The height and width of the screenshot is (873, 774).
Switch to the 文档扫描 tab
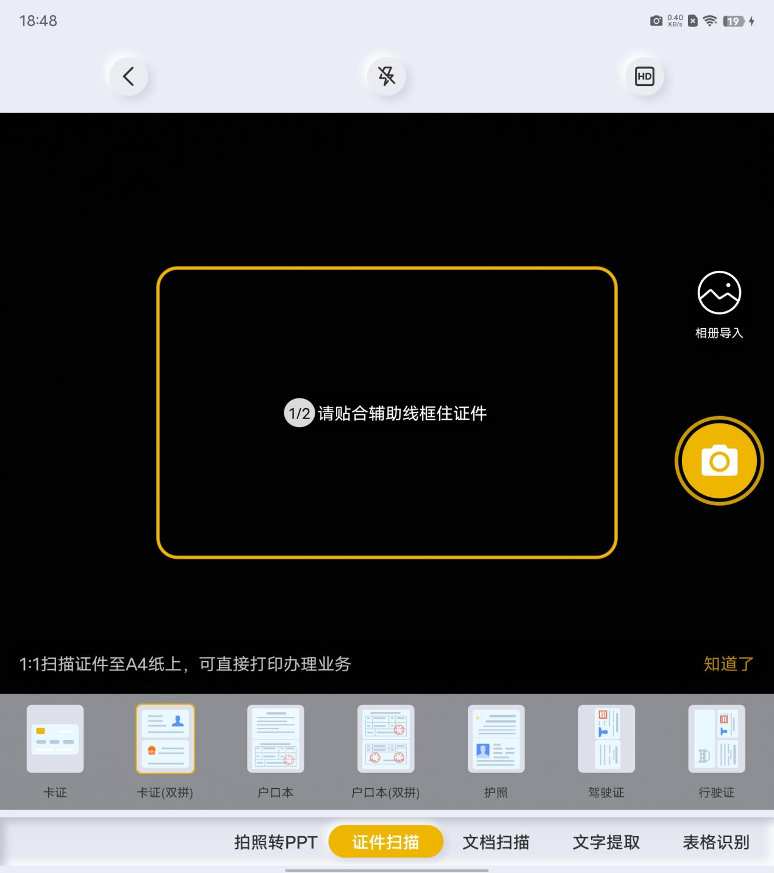pyautogui.click(x=496, y=842)
